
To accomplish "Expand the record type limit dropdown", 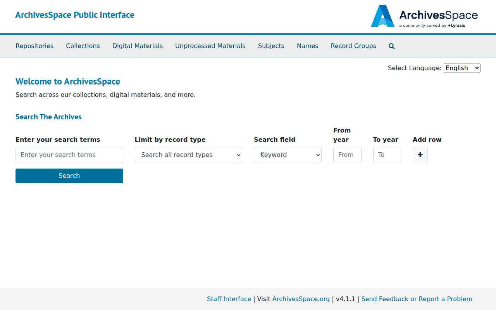I will 188,155.
